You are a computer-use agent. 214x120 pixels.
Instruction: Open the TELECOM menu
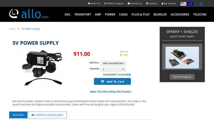(x=200, y=14)
